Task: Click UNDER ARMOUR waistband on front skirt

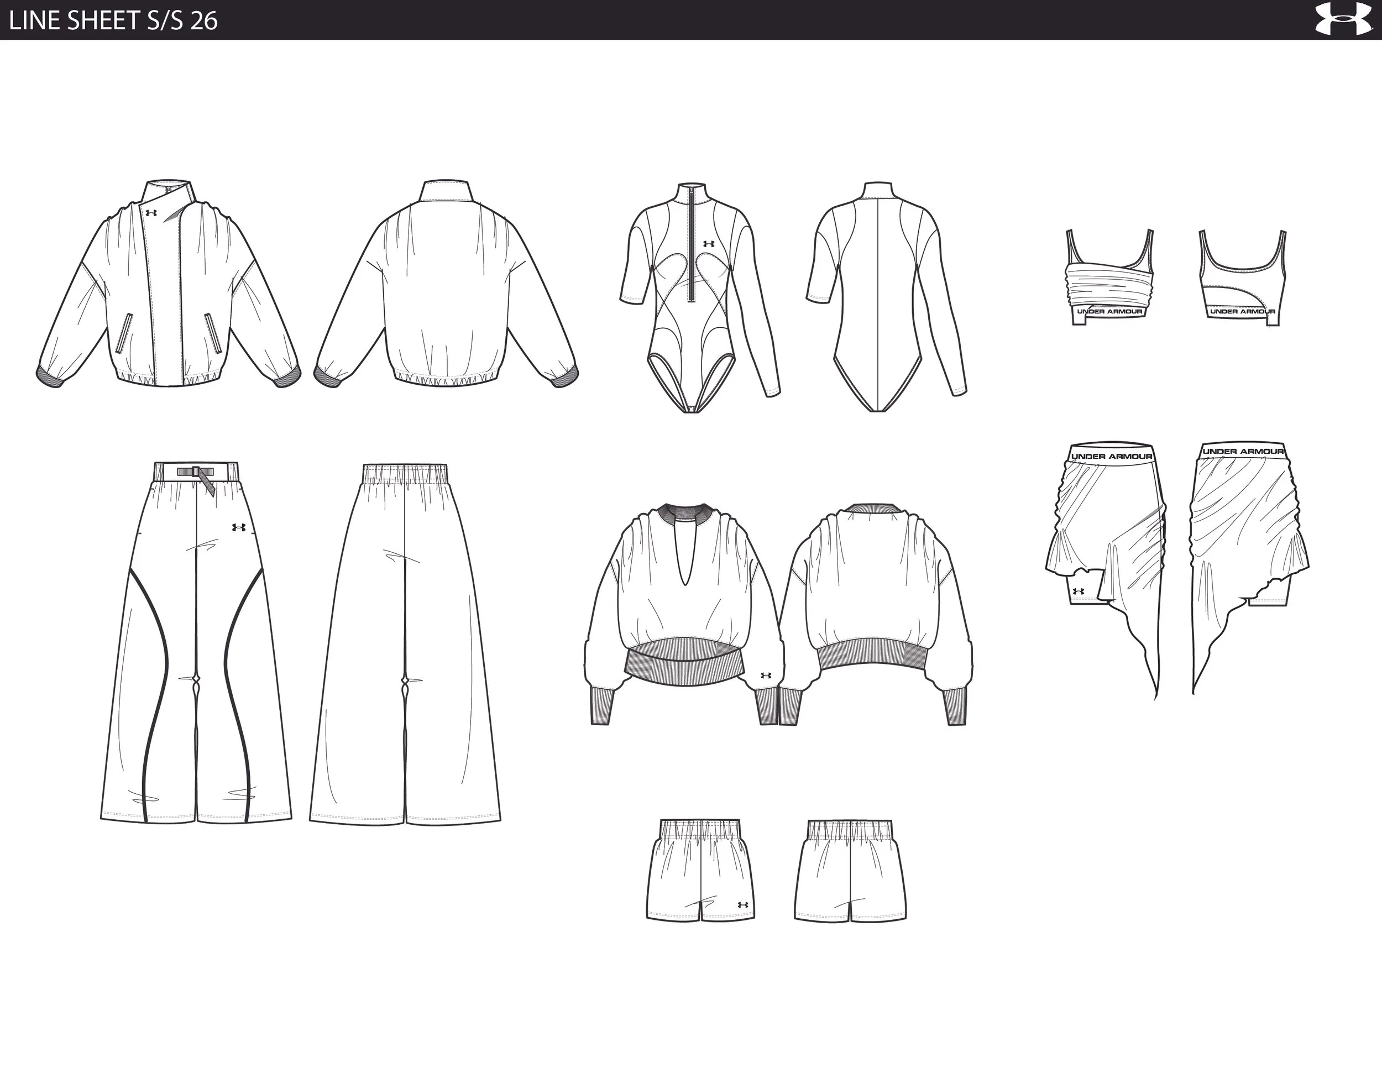Action: 1112,456
